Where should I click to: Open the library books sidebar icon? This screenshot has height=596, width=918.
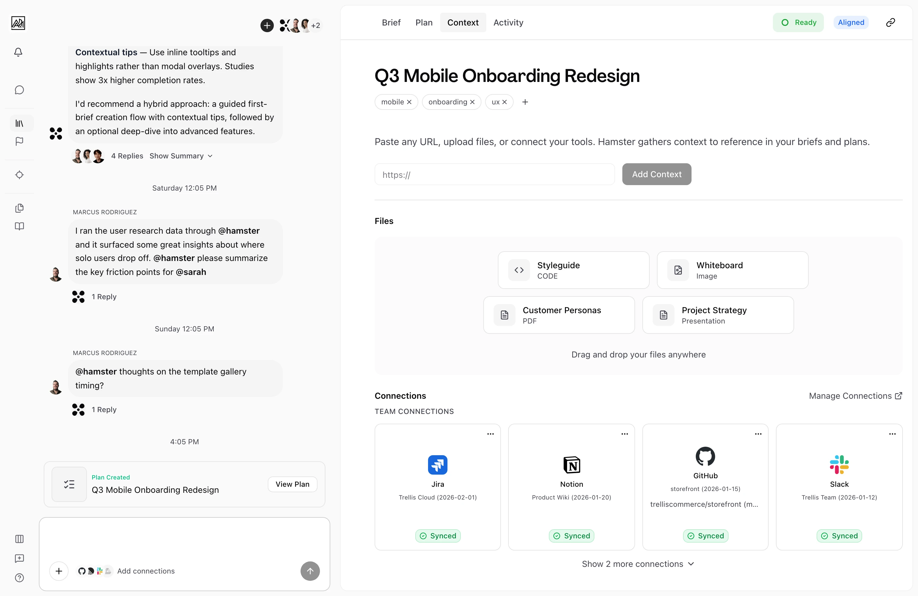click(19, 124)
